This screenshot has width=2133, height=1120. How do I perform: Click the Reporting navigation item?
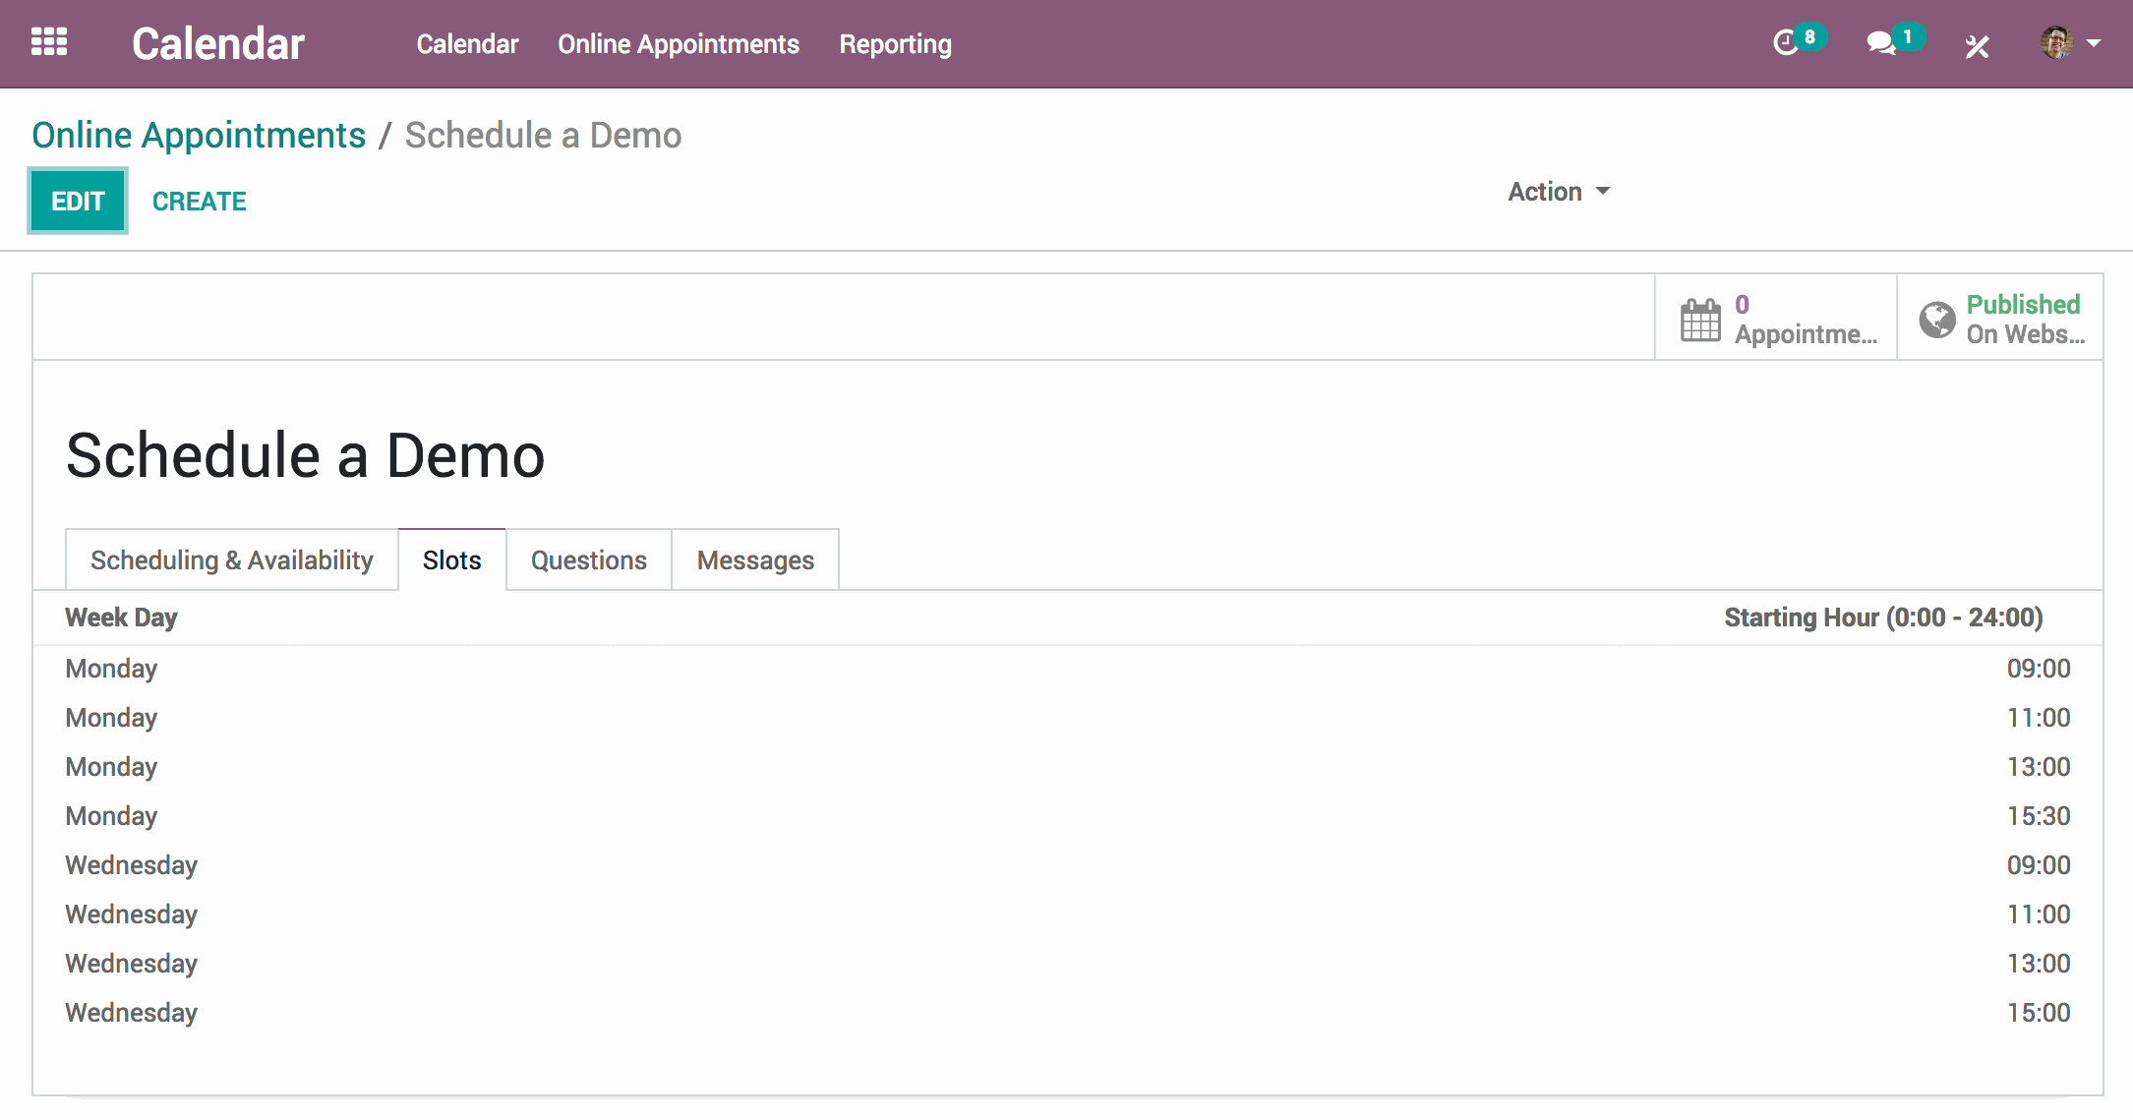[x=894, y=42]
